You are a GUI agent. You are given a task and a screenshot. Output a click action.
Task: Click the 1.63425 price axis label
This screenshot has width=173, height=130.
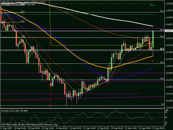169,52
